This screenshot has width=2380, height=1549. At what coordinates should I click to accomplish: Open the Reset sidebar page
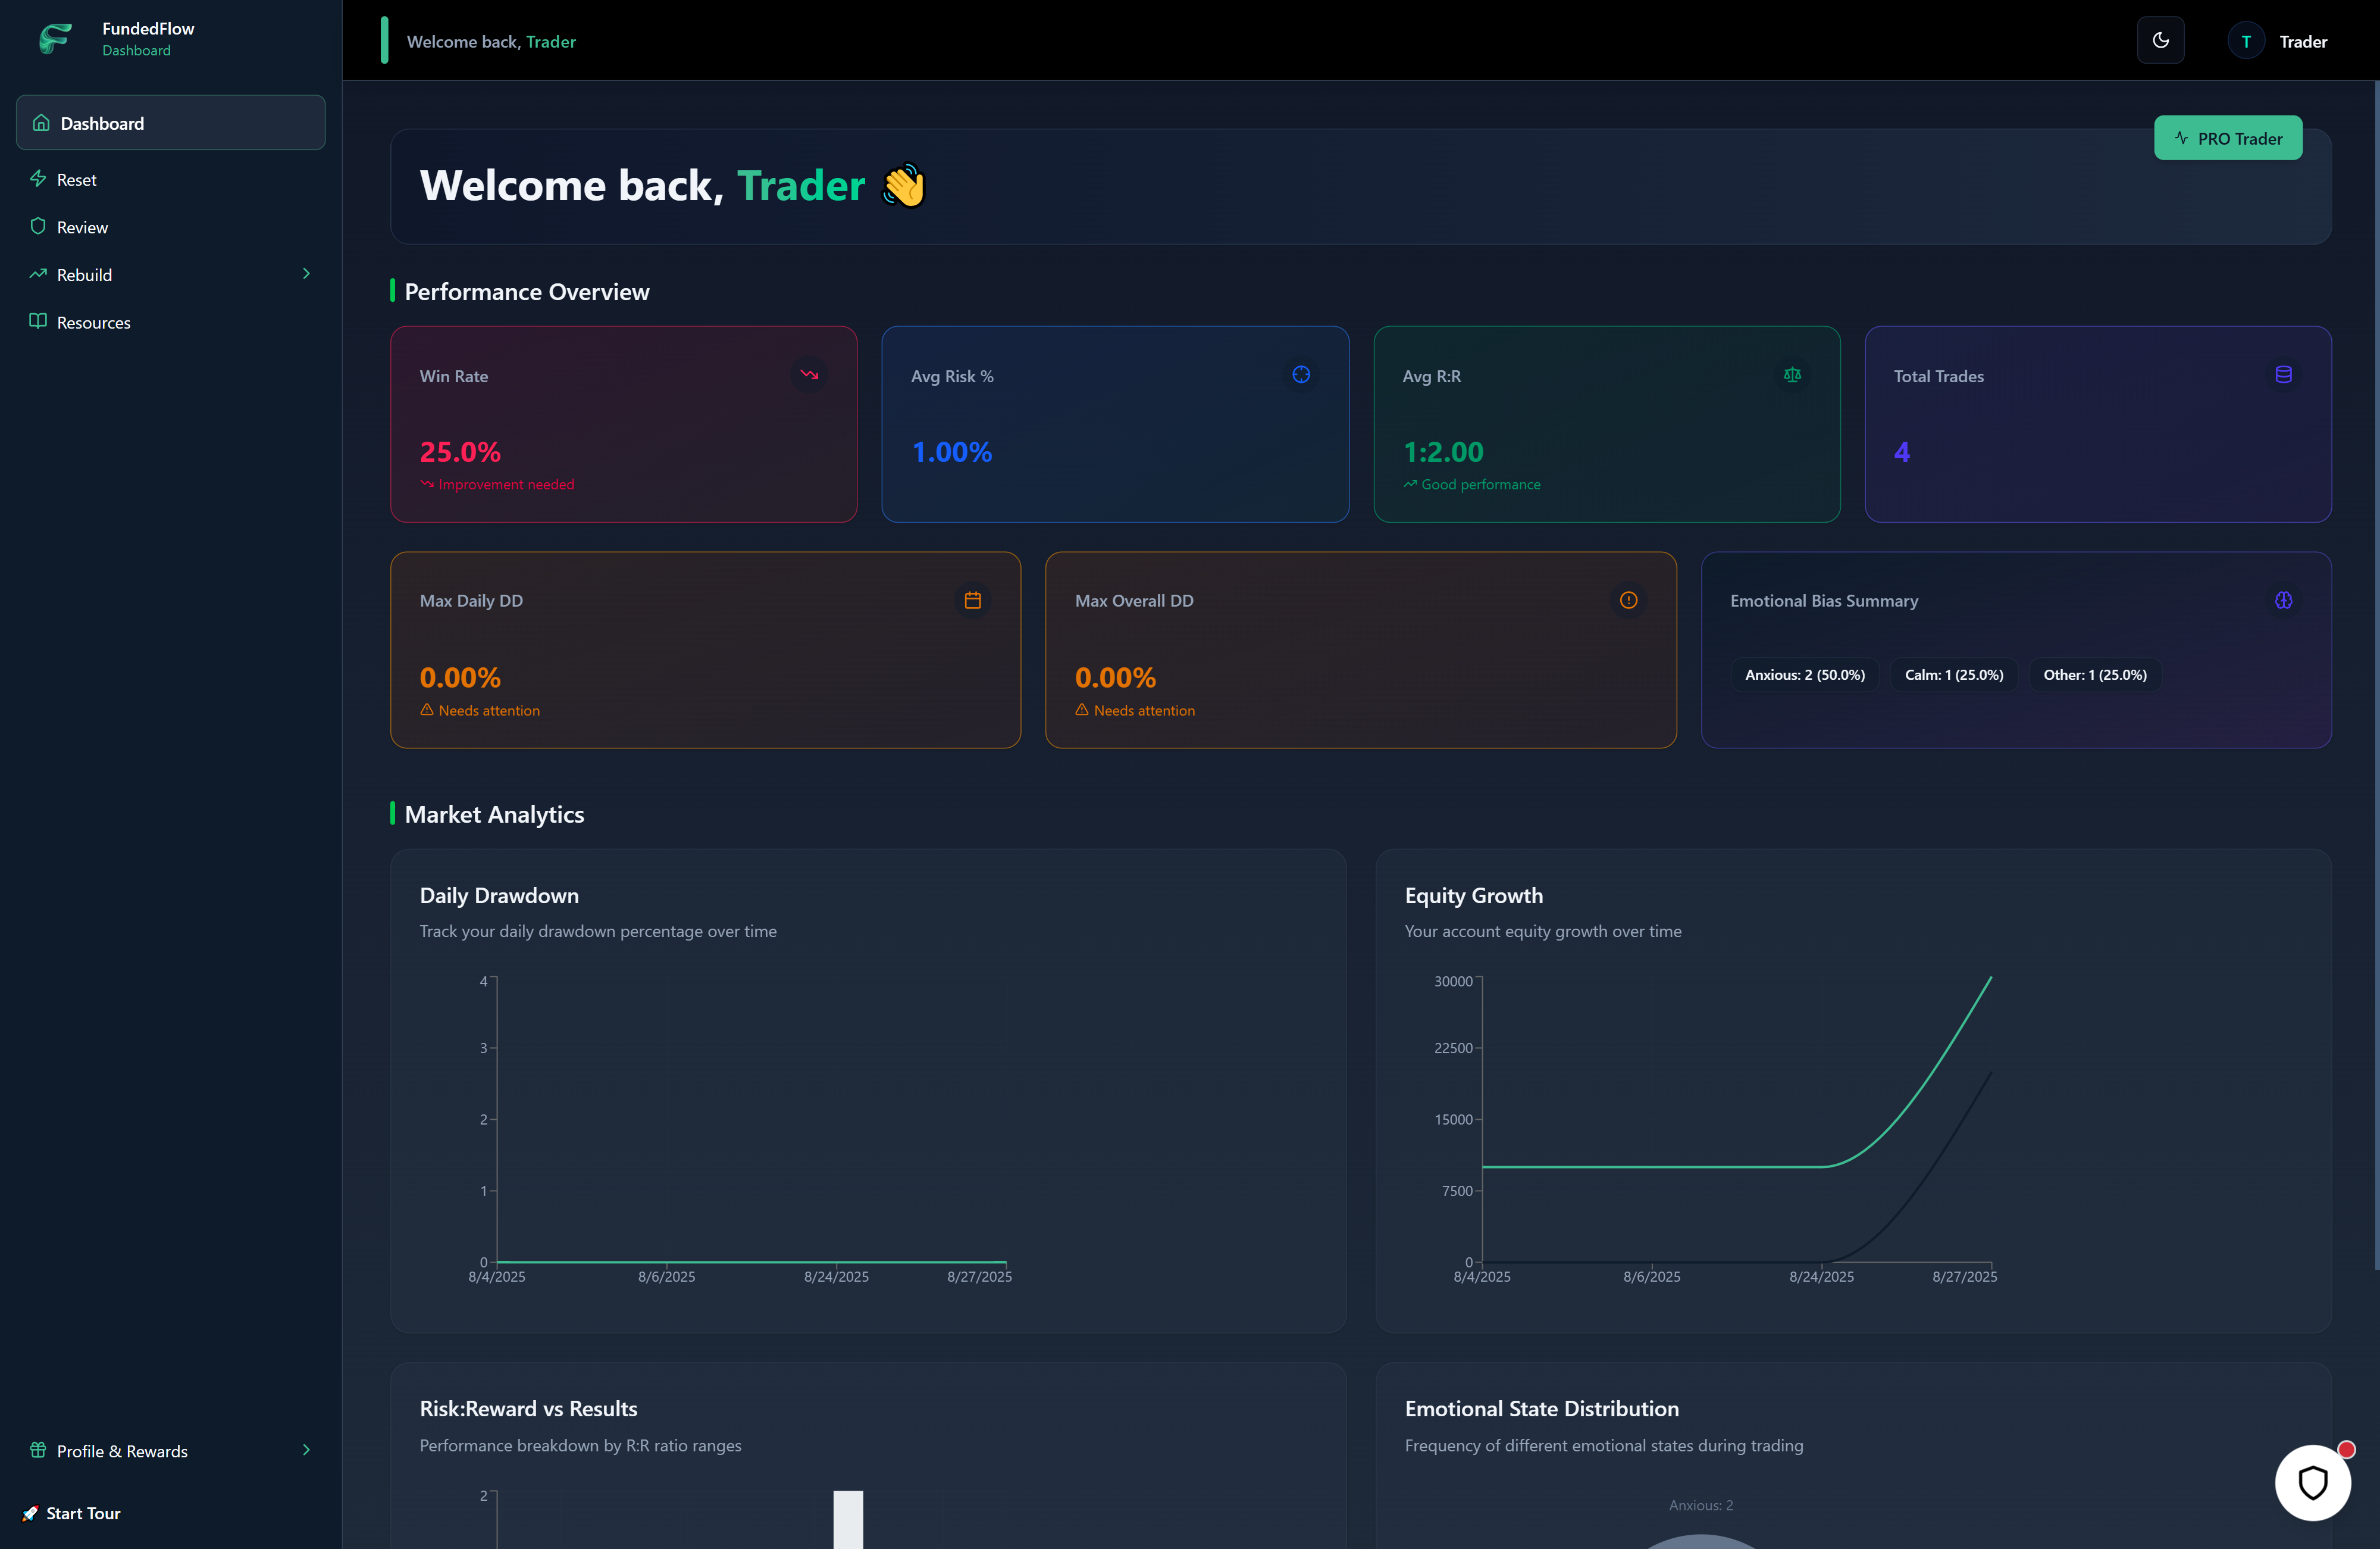click(77, 179)
